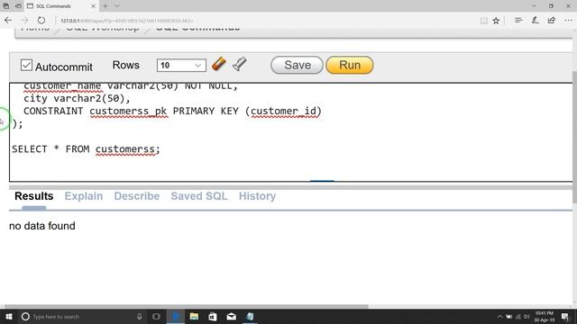Screen dimensions: 577x324
Task: Open the Edge Hub favorites list
Action: [518, 20]
